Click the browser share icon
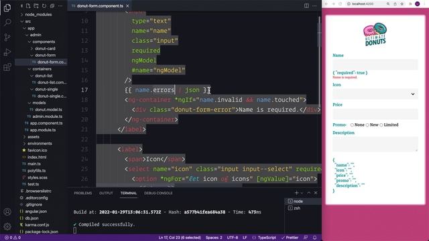The width and height of the screenshot is (429, 241). pyautogui.click(x=395, y=4)
